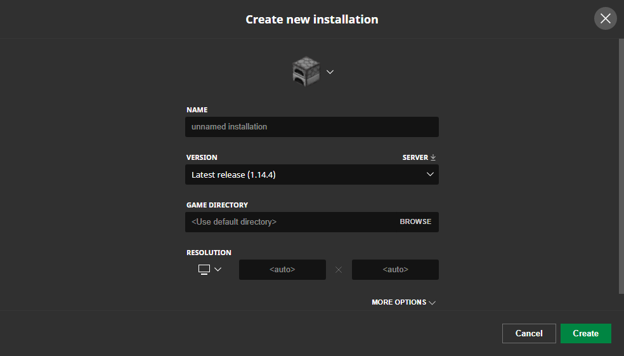Click the green Create button
The width and height of the screenshot is (624, 356).
(x=586, y=333)
